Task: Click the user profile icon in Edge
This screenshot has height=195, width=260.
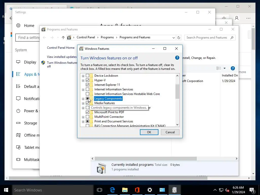Action: 237,18
